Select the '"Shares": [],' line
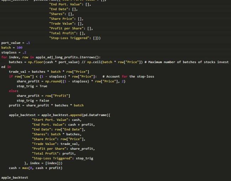The width and height of the screenshot is (231, 181). pyautogui.click(x=61, y=14)
